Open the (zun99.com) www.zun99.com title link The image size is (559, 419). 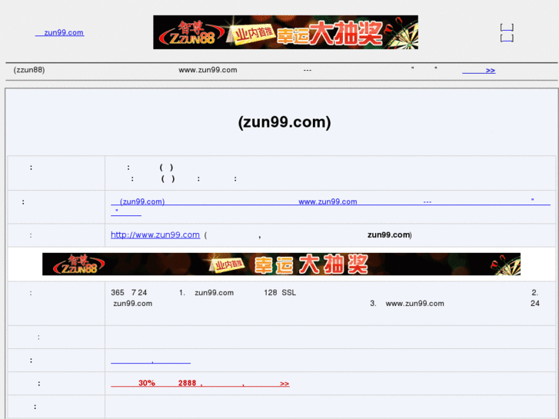click(331, 207)
